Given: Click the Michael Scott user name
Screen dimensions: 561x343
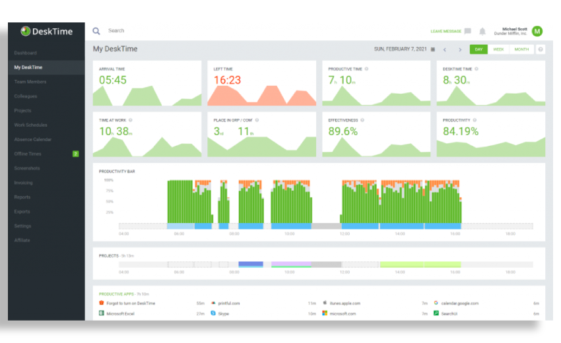Looking at the screenshot, I should pyautogui.click(x=515, y=29).
